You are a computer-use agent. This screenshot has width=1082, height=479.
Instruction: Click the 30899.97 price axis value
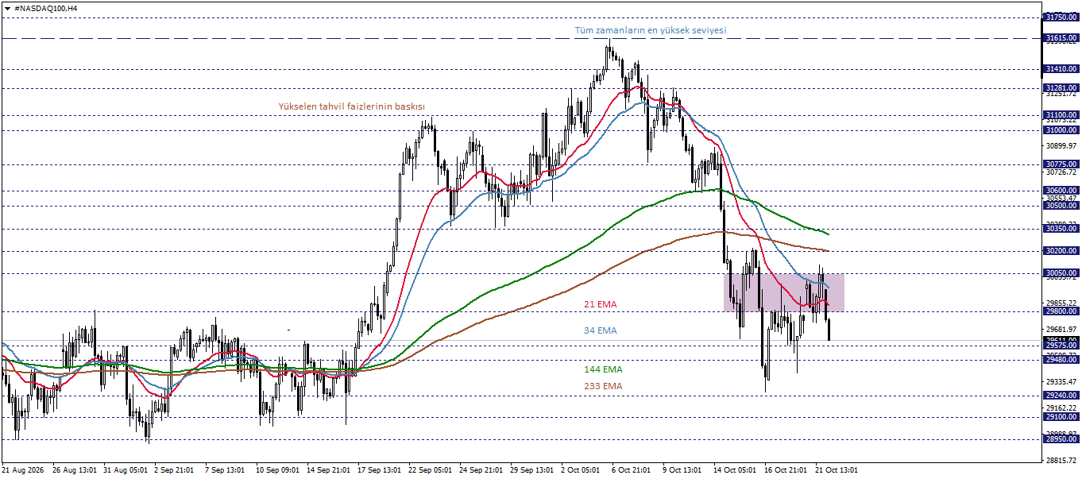1061,145
